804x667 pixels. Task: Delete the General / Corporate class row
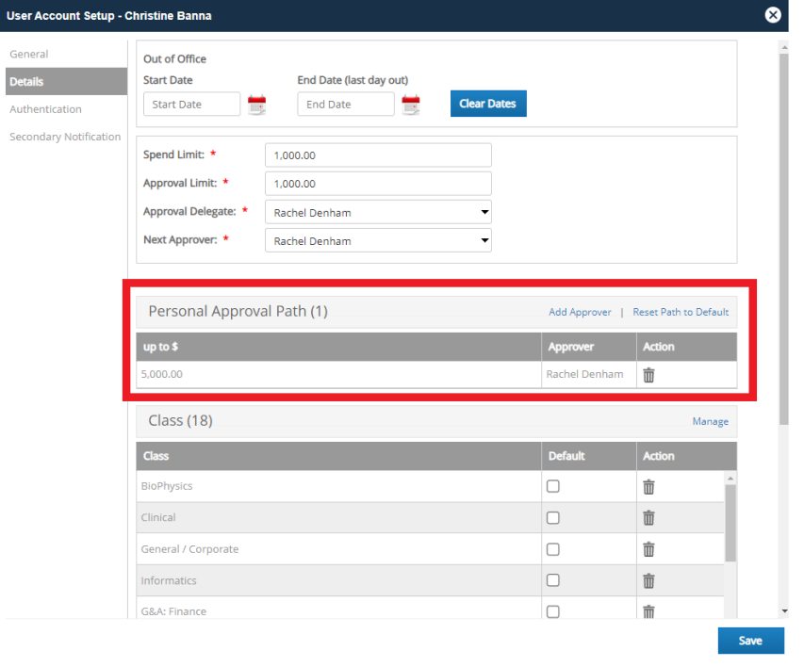[648, 549]
